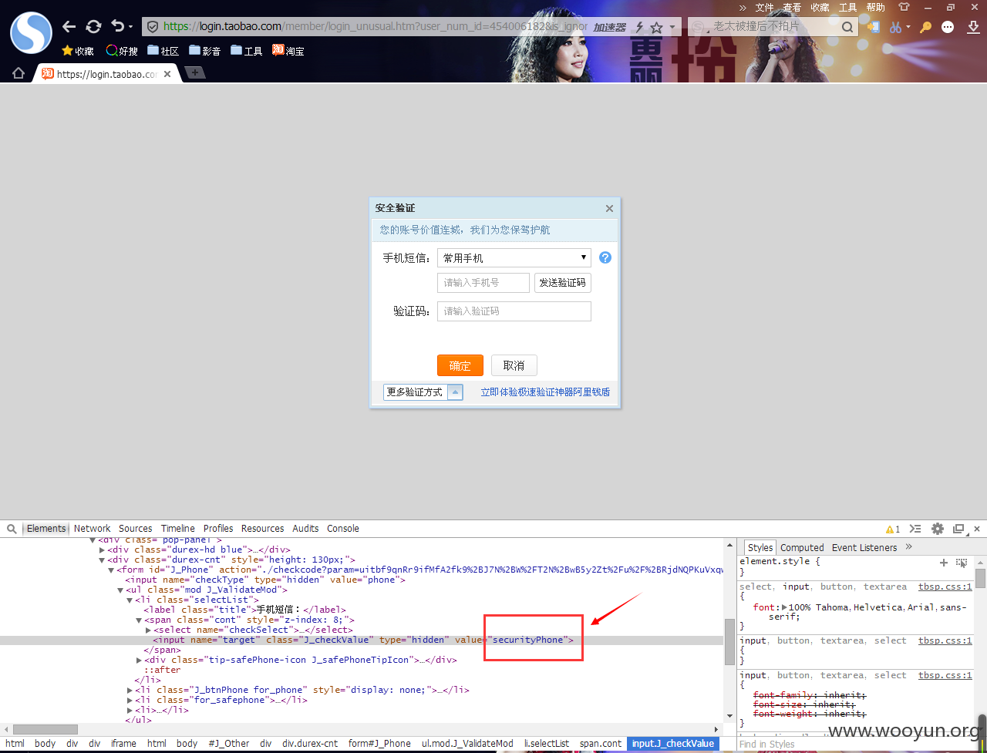
Task: Open the 常用手机 dropdown
Action: coord(514,257)
